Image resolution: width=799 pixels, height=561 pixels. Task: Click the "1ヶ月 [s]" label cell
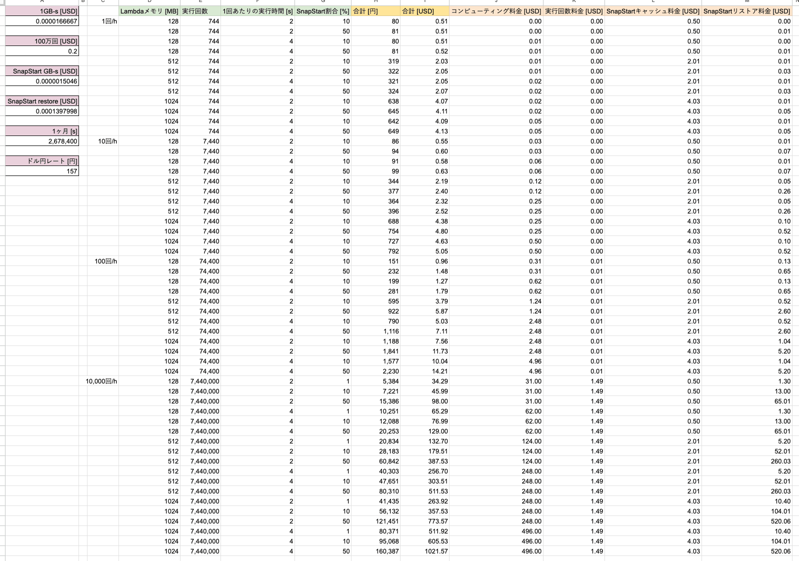pyautogui.click(x=42, y=131)
